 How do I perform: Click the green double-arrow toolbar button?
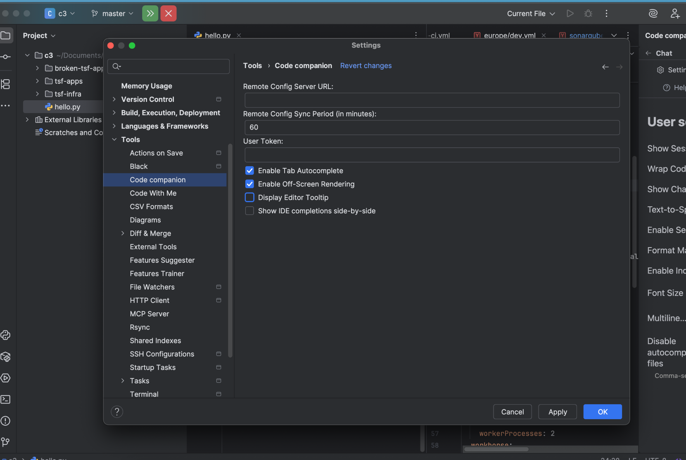(150, 14)
